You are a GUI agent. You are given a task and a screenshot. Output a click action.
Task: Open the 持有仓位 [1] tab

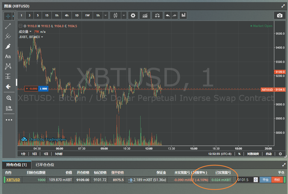click(17, 165)
